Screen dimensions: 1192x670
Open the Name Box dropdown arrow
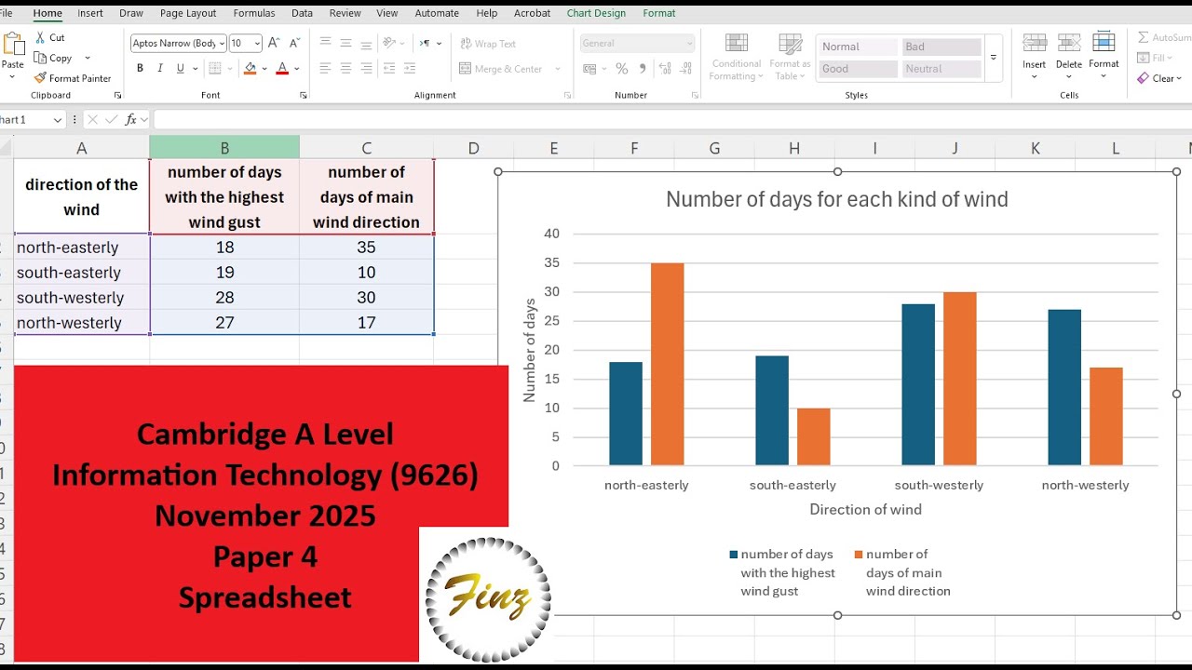click(58, 119)
